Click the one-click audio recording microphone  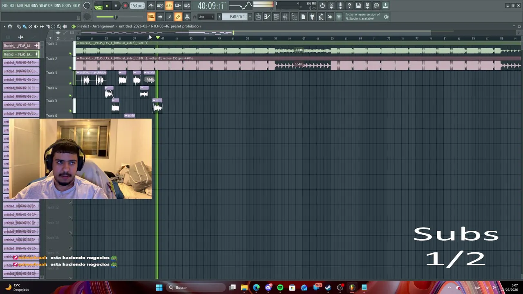[x=340, y=6]
